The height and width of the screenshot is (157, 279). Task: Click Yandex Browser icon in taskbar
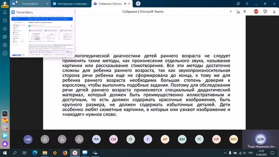75,153
